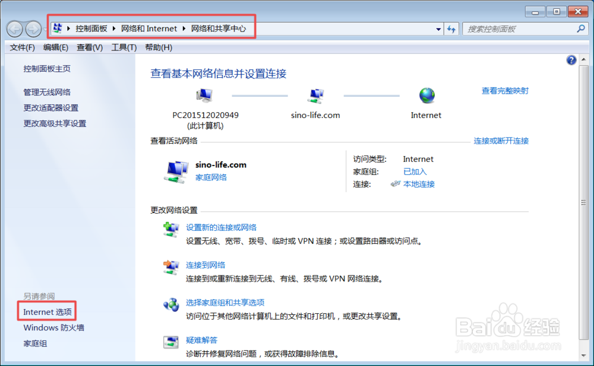This screenshot has height=366, width=594.
Task: Open help via the blue question mark icon
Action: [x=571, y=60]
